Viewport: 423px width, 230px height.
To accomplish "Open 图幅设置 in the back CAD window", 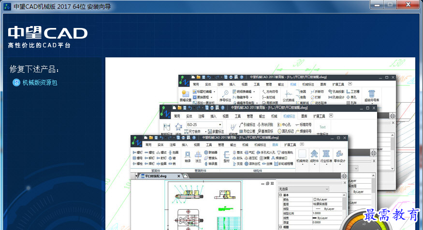I will [x=186, y=96].
